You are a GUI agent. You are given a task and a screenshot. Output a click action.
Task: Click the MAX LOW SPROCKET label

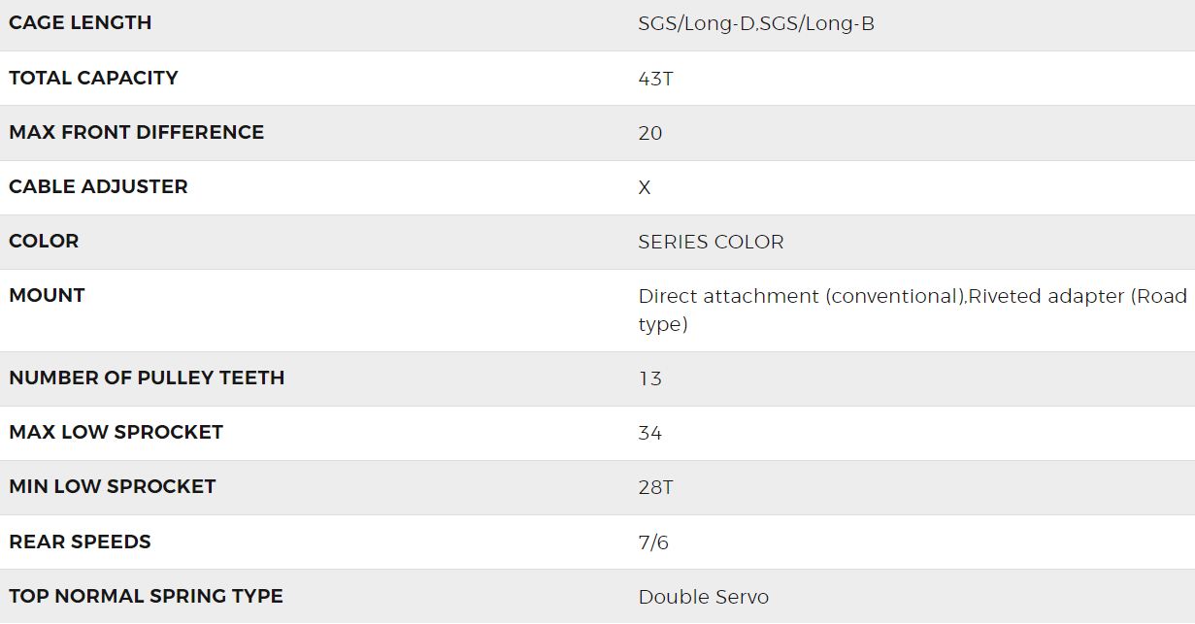[116, 432]
